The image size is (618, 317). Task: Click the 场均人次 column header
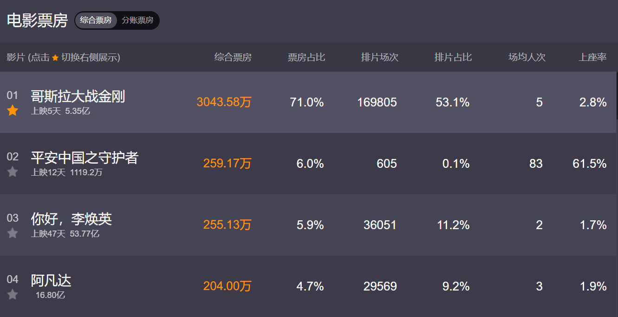tap(527, 57)
